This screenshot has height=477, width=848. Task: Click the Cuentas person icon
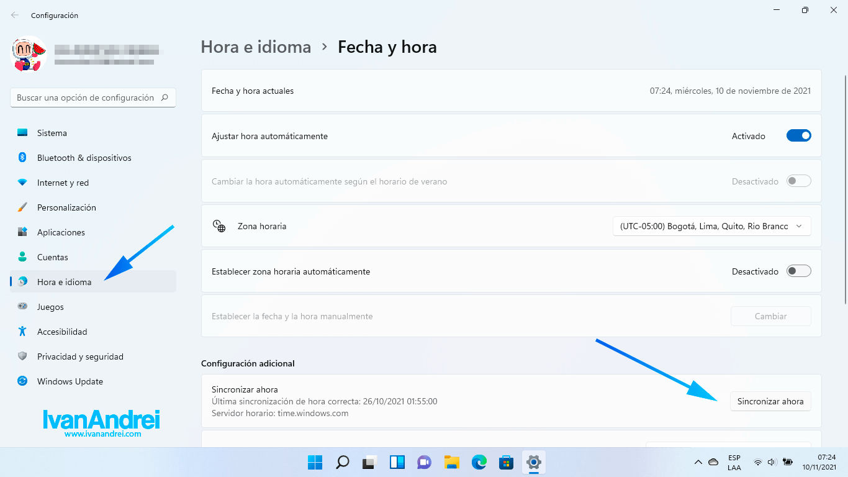[22, 257]
